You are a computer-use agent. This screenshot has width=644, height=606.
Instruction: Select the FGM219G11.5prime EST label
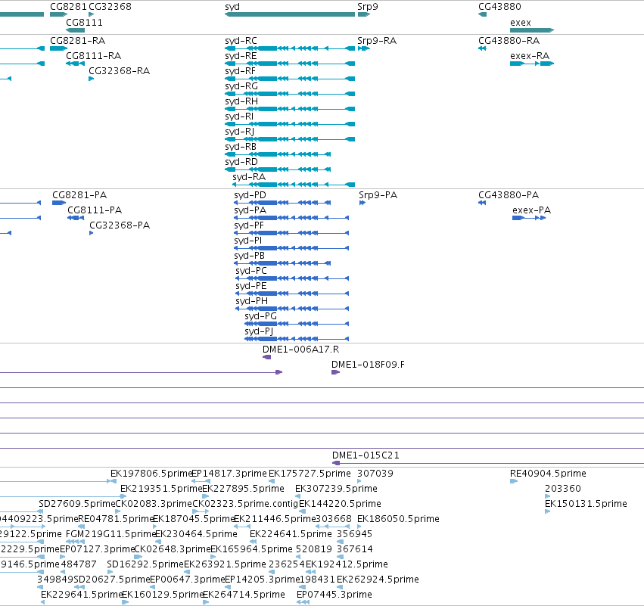tap(111, 534)
